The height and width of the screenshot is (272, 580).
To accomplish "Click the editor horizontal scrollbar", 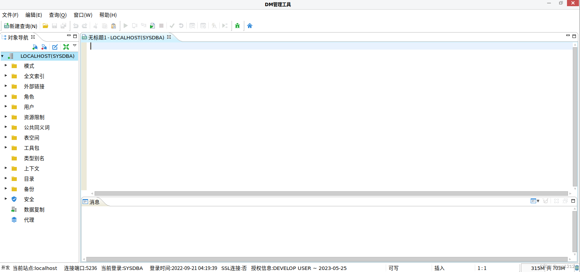I will (331, 194).
